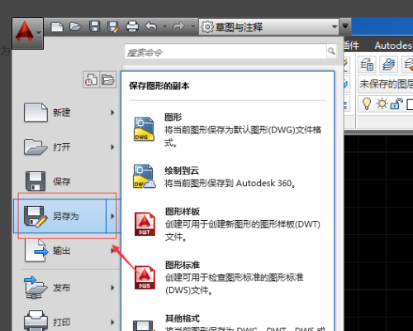Image resolution: width=413 pixels, height=331 pixels.
Task: Expand the 发布 submenu arrow
Action: pos(112,288)
